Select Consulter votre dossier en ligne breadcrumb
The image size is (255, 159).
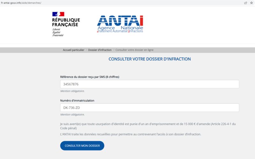click(134, 50)
